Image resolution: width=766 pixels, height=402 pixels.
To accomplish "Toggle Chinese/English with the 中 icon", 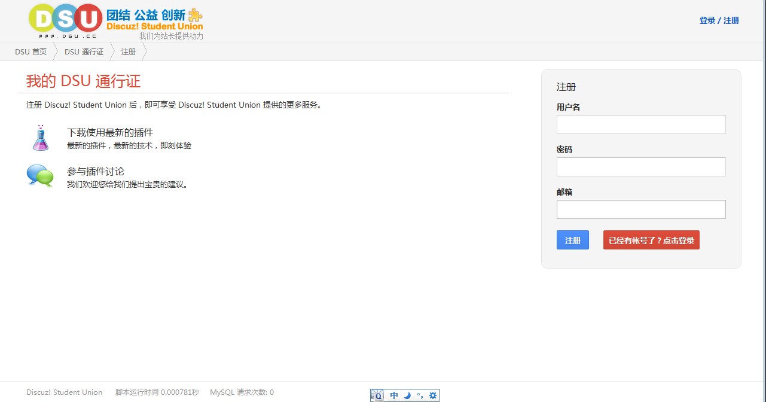I will [x=393, y=395].
